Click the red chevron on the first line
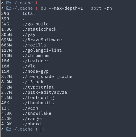This screenshot has height=137, width=136. (37, 3)
